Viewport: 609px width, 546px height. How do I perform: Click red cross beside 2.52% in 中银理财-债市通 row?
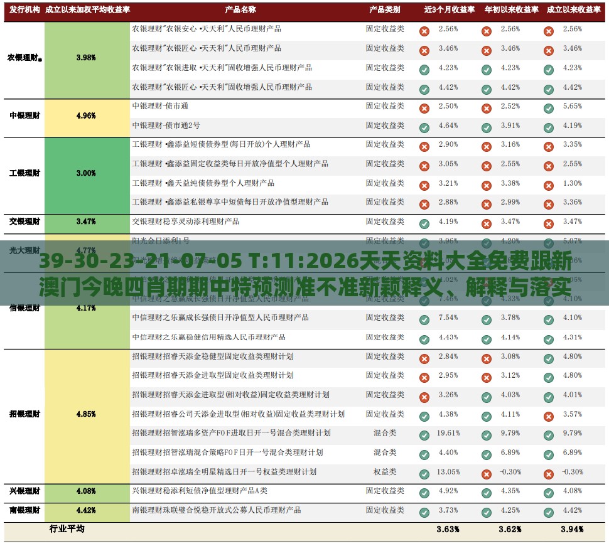pyautogui.click(x=487, y=109)
